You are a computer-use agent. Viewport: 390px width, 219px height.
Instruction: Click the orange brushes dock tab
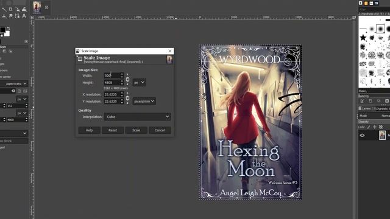(x=366, y=3)
